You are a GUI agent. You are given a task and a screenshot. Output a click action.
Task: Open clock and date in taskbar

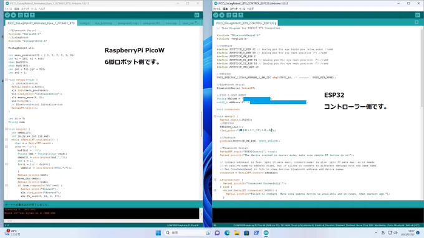408,232
